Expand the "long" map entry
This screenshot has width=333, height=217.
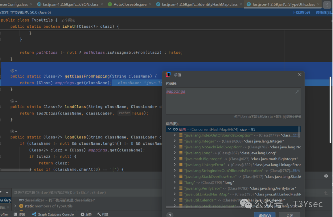[x=175, y=183]
